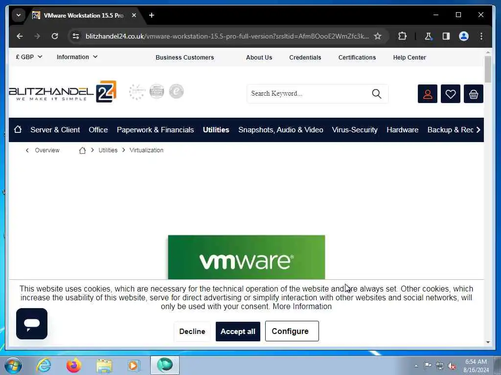
Task: Open the taskbar clock and date
Action: (476, 366)
